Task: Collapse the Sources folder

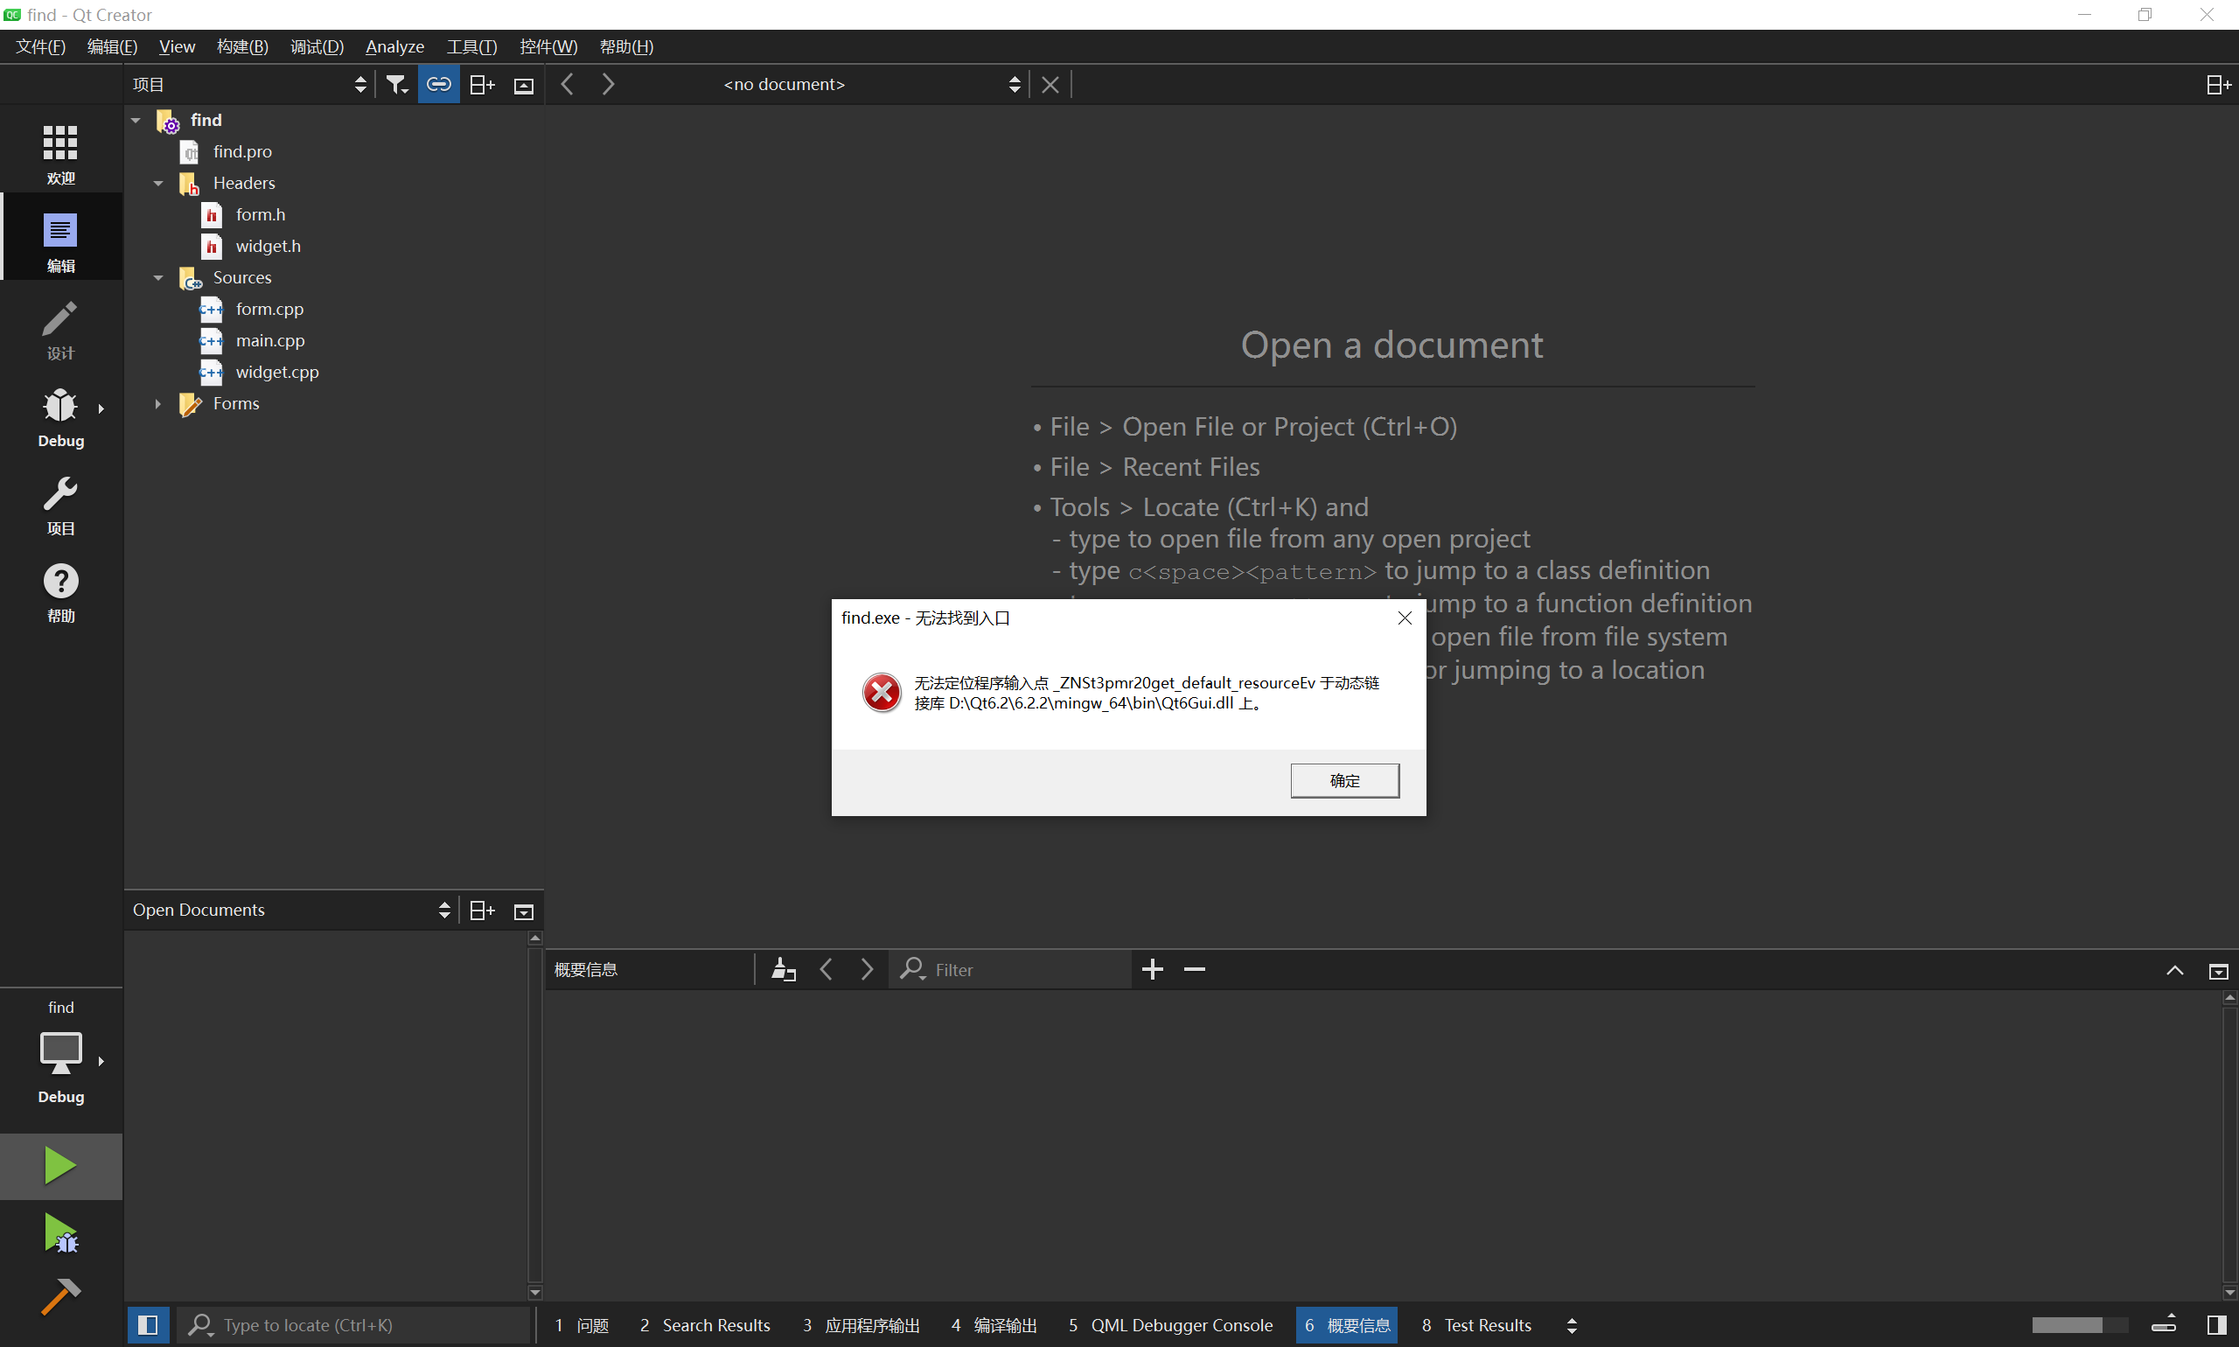Action: [x=158, y=278]
